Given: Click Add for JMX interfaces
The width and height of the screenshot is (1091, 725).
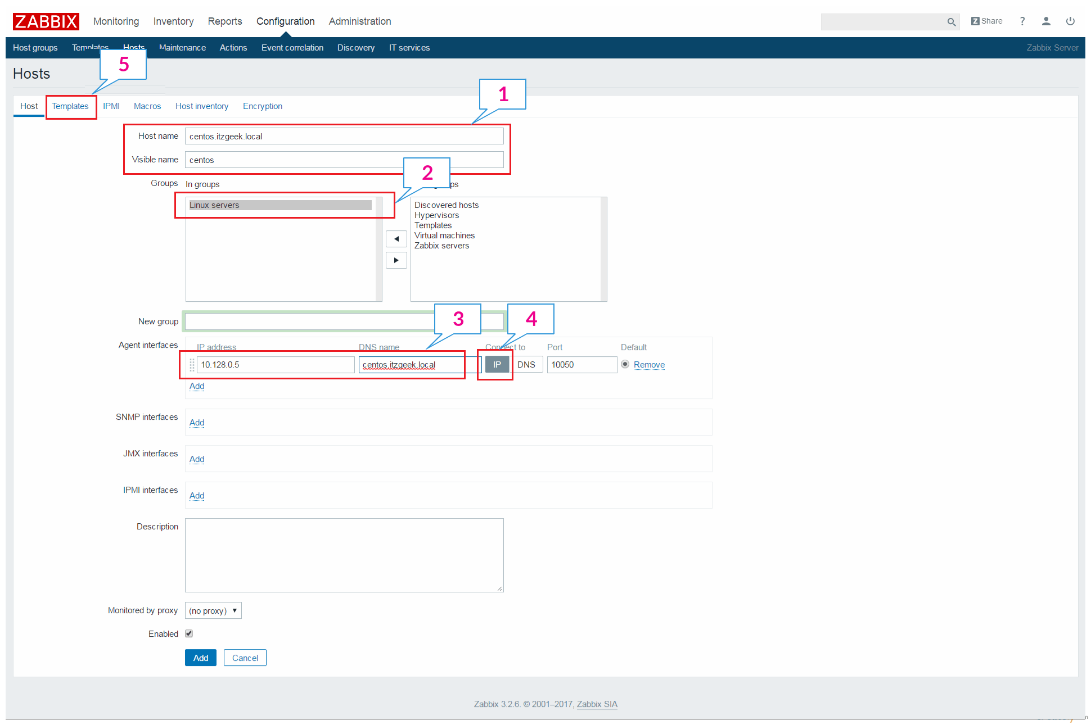Looking at the screenshot, I should click(x=197, y=459).
